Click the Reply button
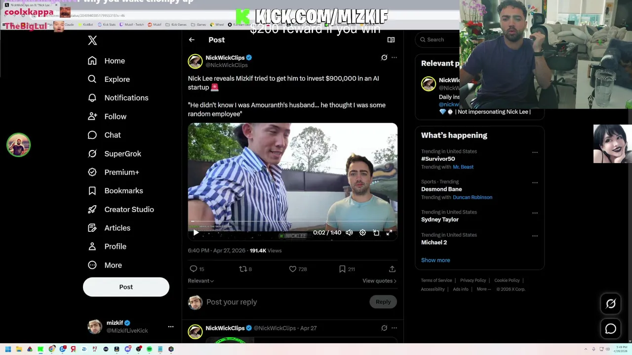632x355 pixels. (x=383, y=302)
